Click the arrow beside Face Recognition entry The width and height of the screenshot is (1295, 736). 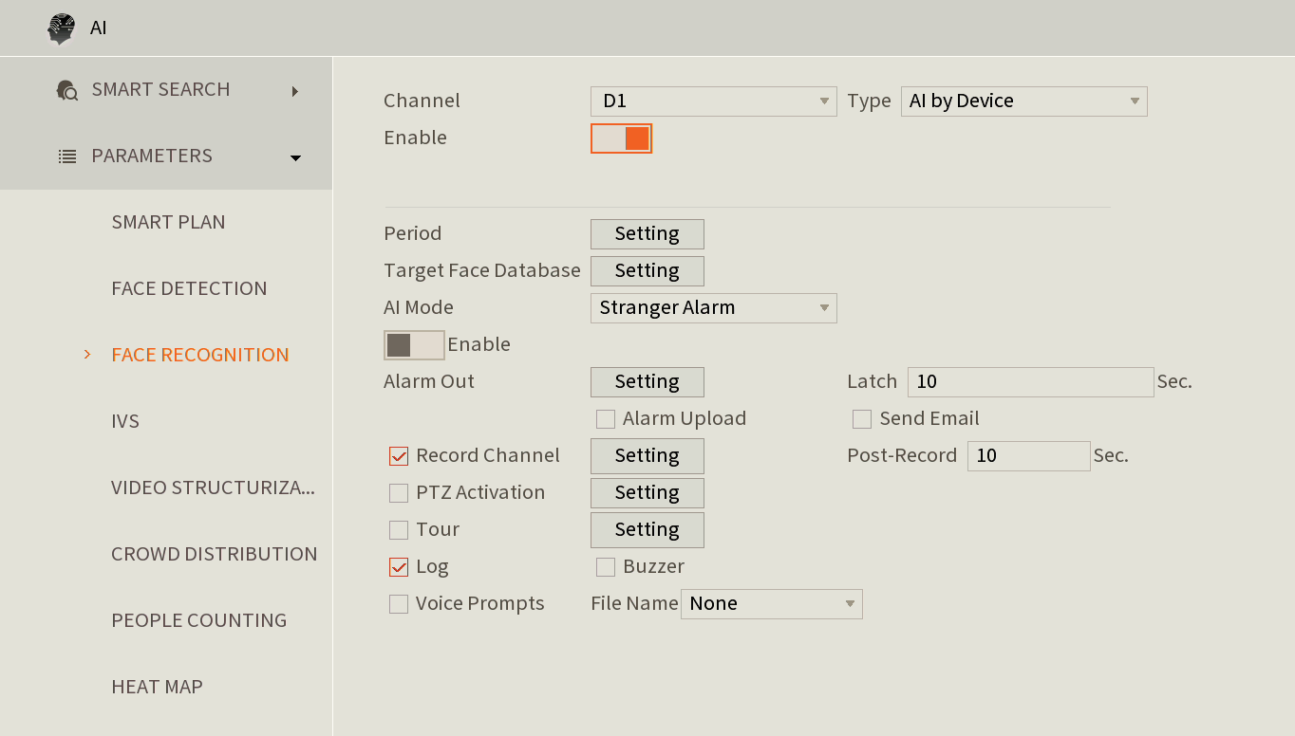(86, 355)
